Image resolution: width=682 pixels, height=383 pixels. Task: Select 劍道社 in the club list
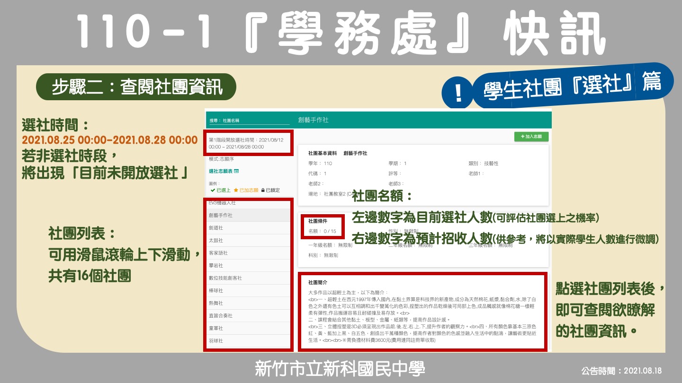click(249, 228)
